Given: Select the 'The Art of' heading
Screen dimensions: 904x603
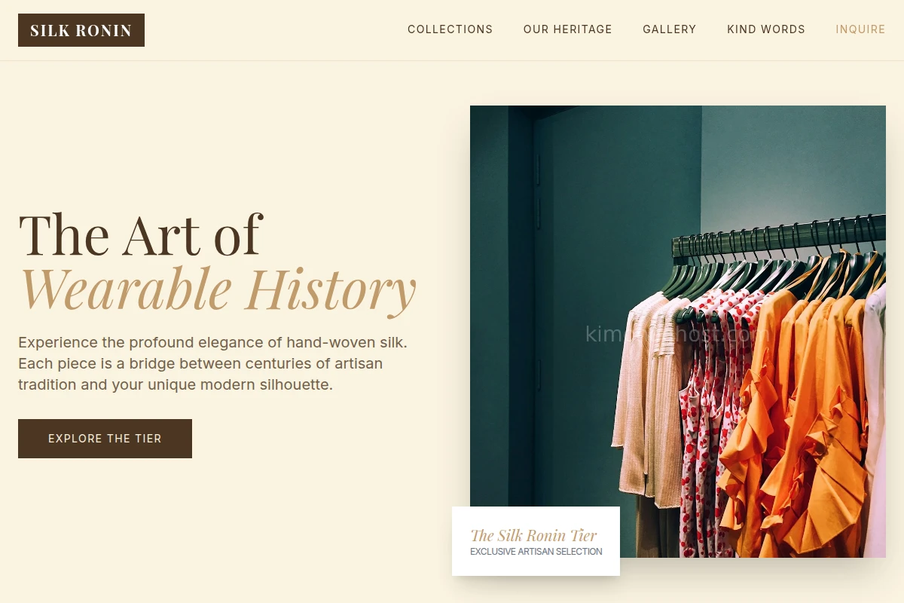Looking at the screenshot, I should [140, 234].
